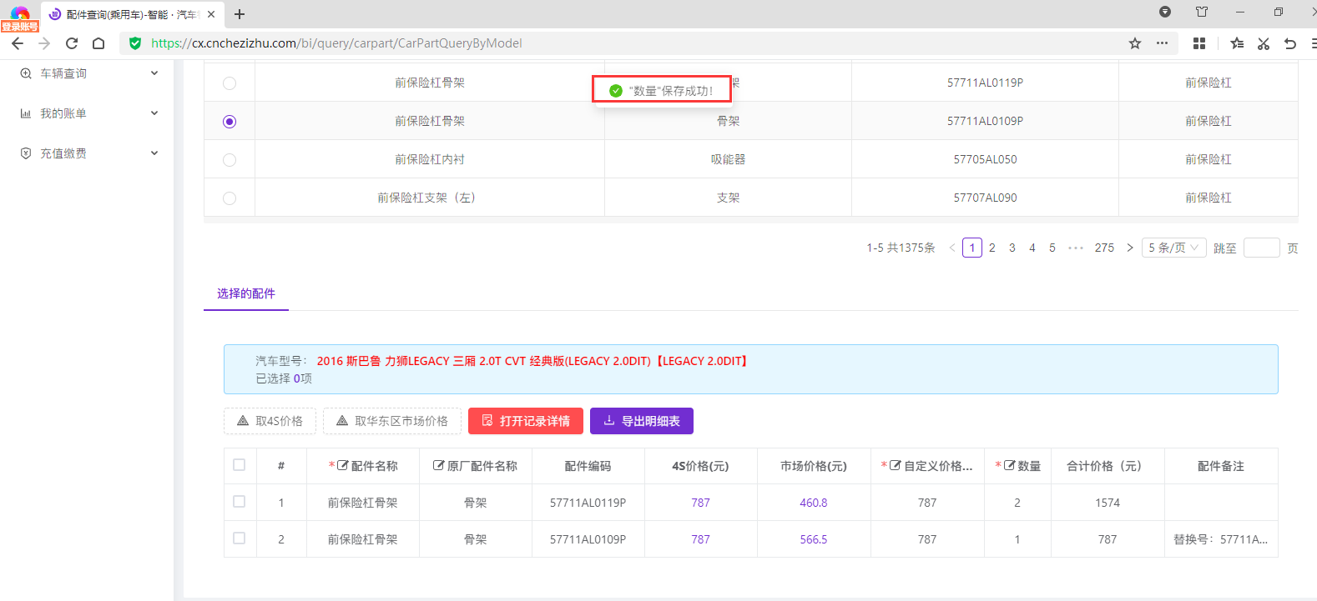Check the checkbox for selected row 2
1317x601 pixels.
(x=240, y=538)
